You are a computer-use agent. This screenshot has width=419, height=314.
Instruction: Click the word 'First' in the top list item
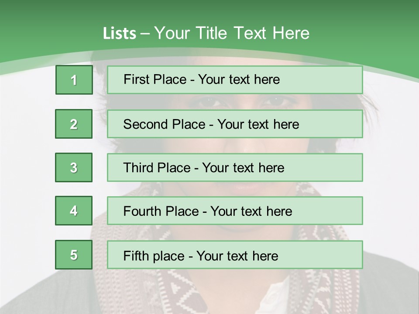136,79
